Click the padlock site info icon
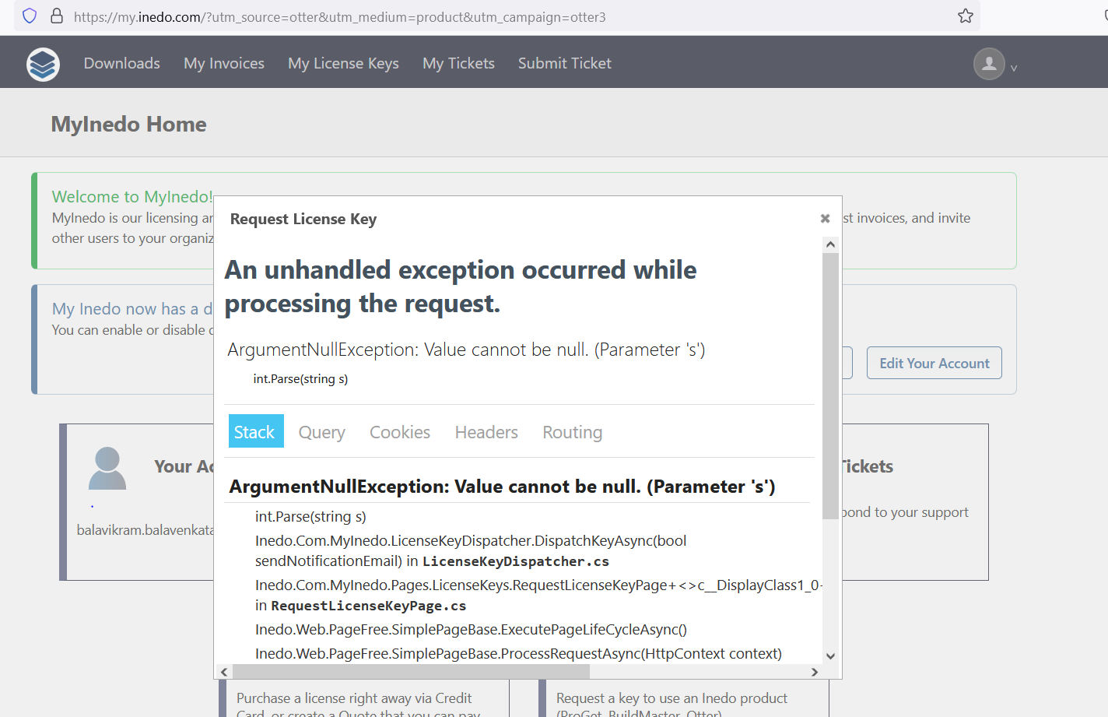This screenshot has width=1108, height=717. pos(56,16)
